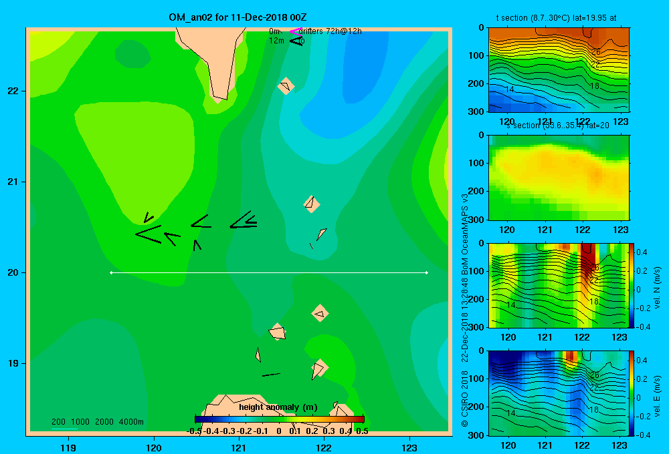
Task: Click latitude label 22 on main map
Action: click(13, 91)
